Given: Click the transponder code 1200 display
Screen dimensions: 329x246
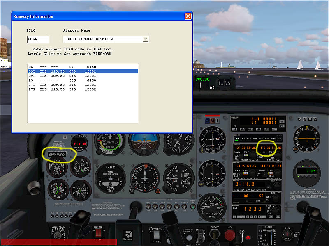Looking at the screenshot, I should coord(253,209).
